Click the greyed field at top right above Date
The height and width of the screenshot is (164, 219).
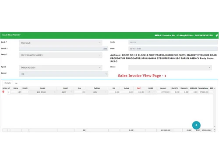coord(173,42)
